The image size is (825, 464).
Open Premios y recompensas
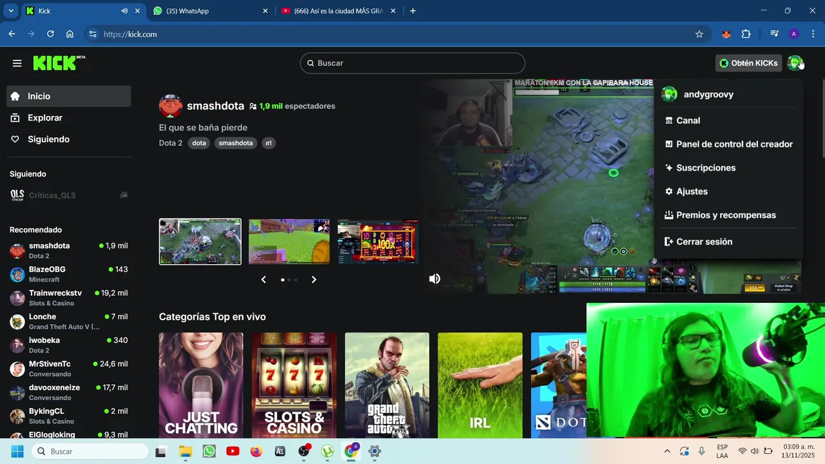point(721,215)
